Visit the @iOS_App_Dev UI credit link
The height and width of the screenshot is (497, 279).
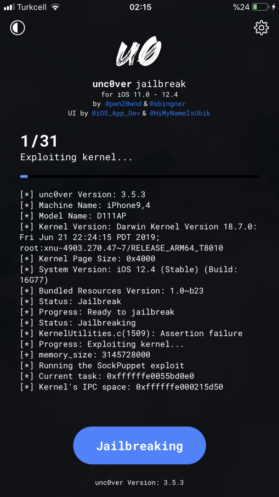[x=116, y=113]
